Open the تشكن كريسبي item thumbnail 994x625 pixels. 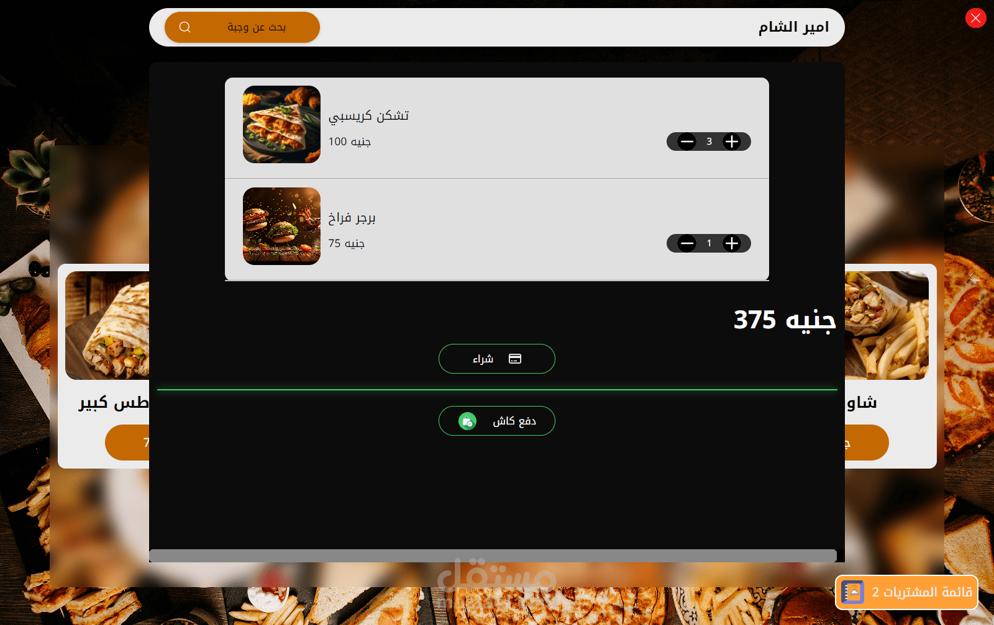[281, 124]
